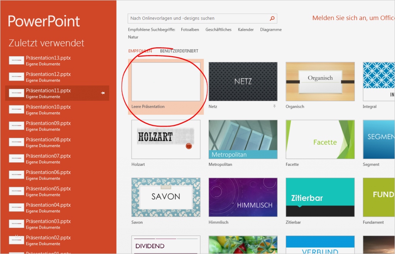
Task: Click inside the template search box
Action: tap(193, 18)
